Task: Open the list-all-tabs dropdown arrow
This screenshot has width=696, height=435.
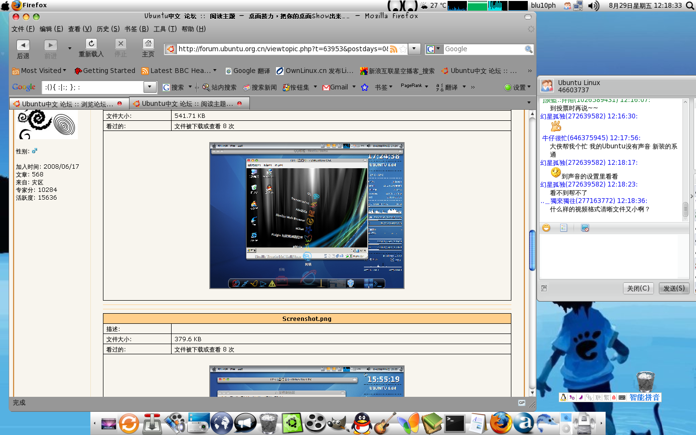Action: 529,102
